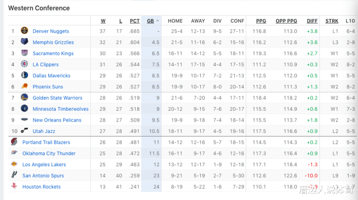358x200 pixels.
Task: Click the Golden State Warriors logo
Action: pos(24,97)
